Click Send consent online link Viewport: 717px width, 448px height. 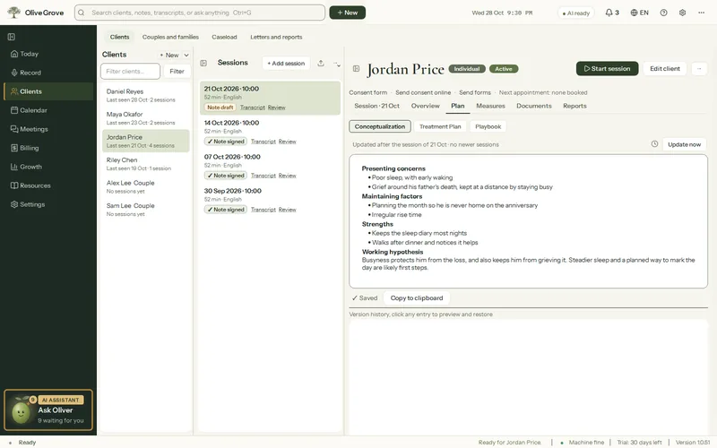click(423, 92)
